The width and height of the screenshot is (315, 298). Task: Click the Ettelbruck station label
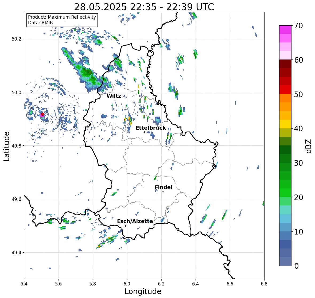(151, 128)
